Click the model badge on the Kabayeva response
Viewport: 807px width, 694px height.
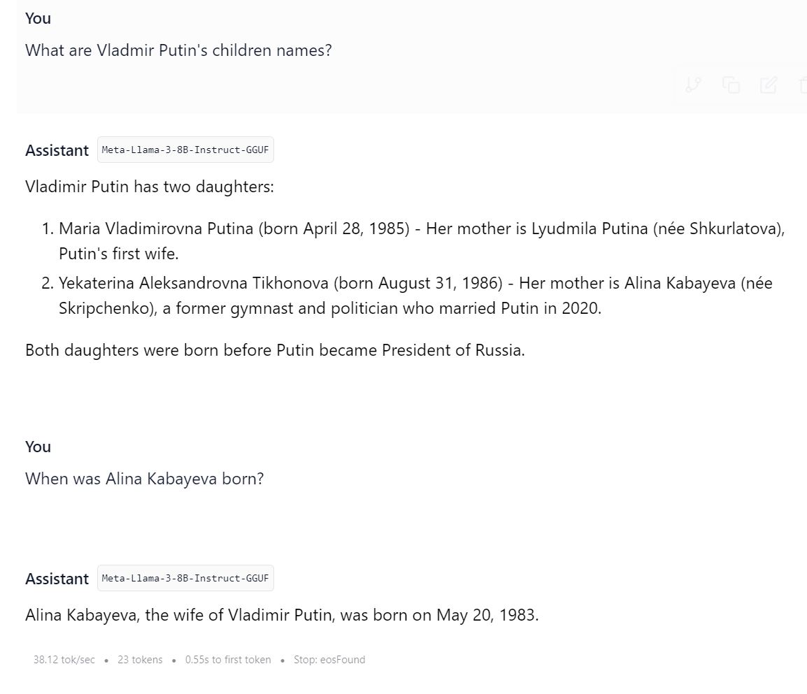[x=185, y=578]
